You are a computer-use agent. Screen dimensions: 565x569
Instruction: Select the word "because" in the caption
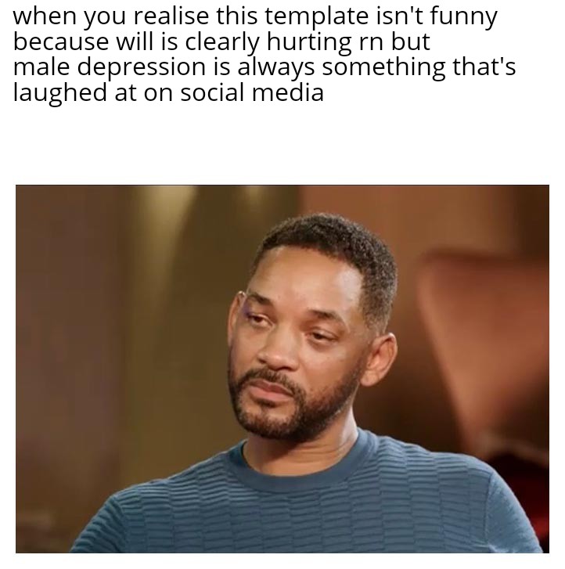pos(61,41)
